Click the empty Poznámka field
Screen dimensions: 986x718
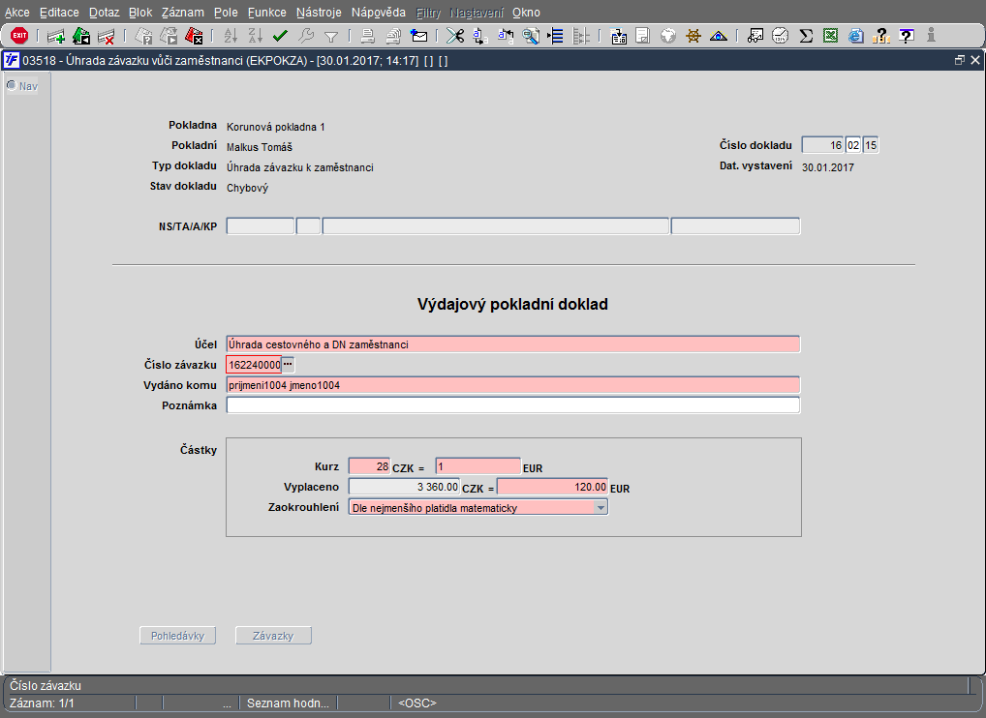tap(512, 405)
